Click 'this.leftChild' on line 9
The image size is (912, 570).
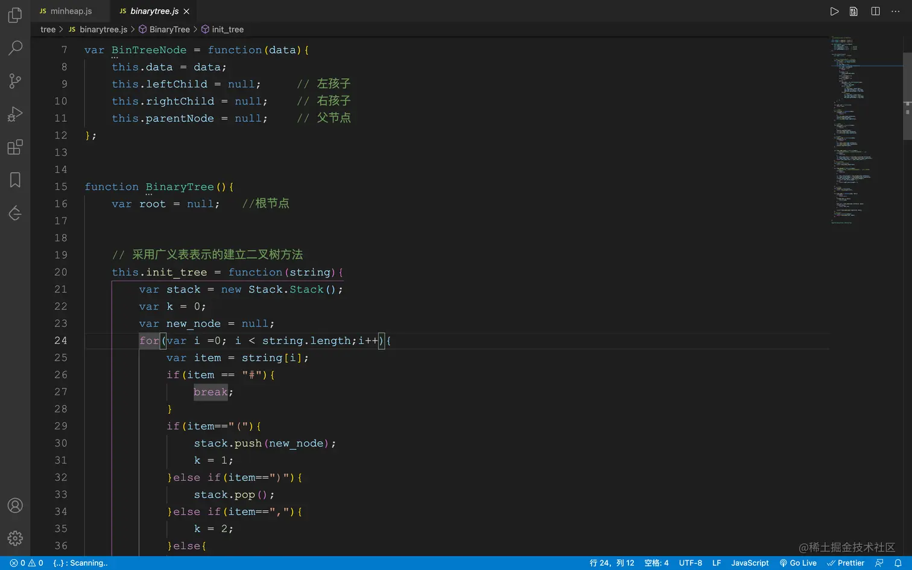click(159, 84)
